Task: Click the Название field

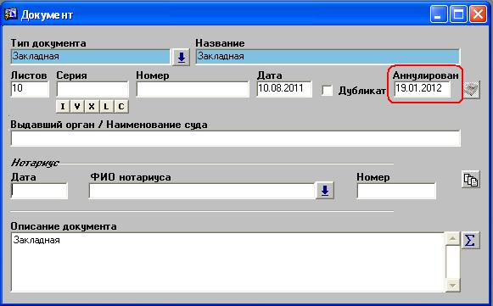Action: pyautogui.click(x=328, y=57)
